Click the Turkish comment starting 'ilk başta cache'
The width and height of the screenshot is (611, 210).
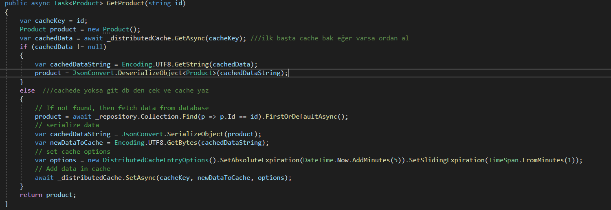[330, 38]
